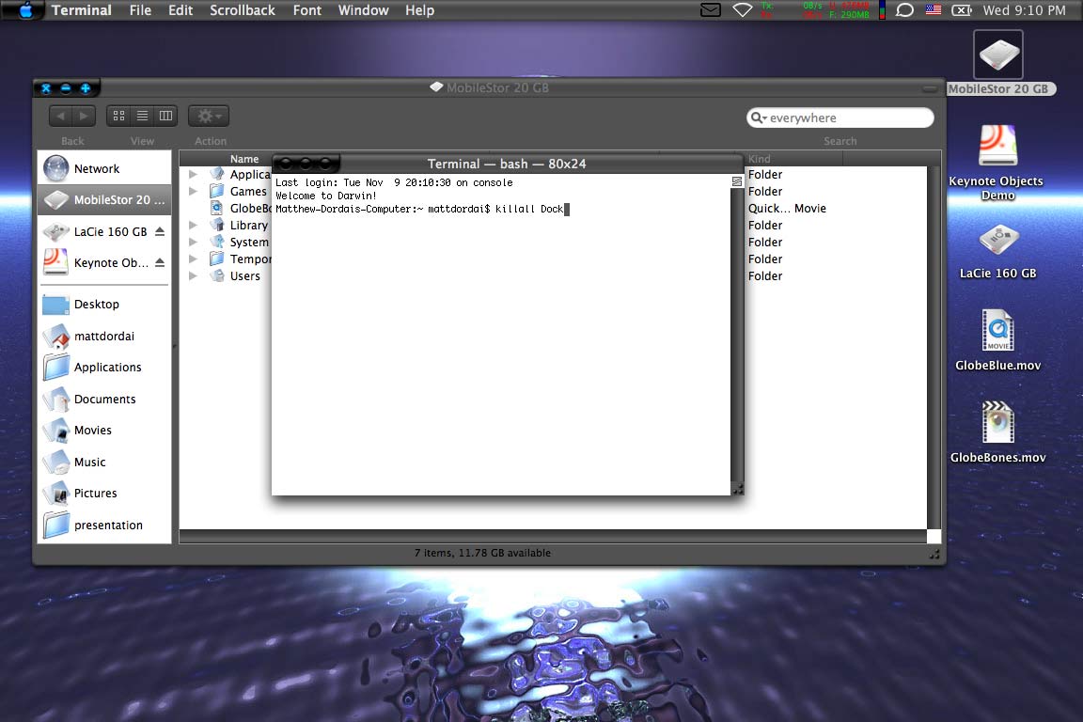The width and height of the screenshot is (1083, 722).
Task: Expand the Users folder disclosure triangle
Action: 194,275
